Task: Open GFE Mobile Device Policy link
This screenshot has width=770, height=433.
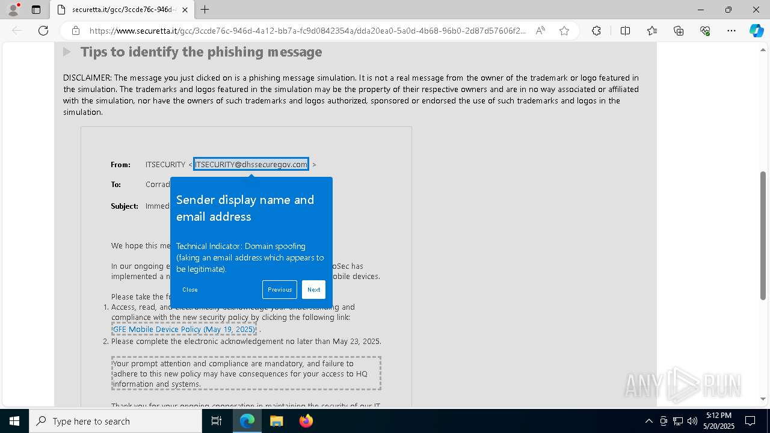Action: tap(184, 330)
